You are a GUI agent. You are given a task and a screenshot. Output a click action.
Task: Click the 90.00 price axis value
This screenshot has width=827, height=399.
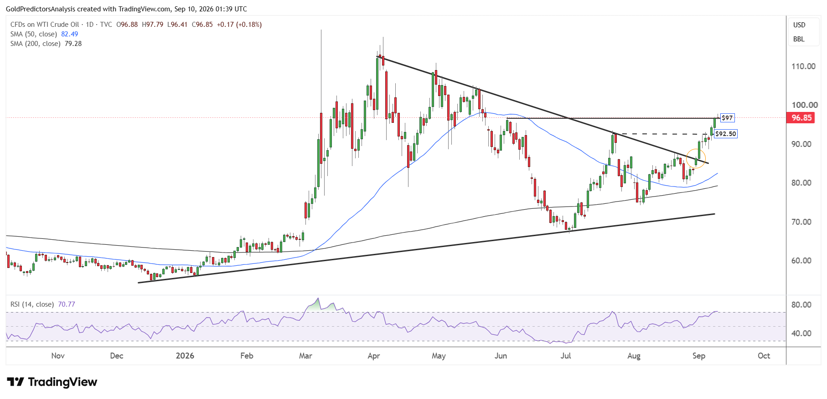point(801,144)
